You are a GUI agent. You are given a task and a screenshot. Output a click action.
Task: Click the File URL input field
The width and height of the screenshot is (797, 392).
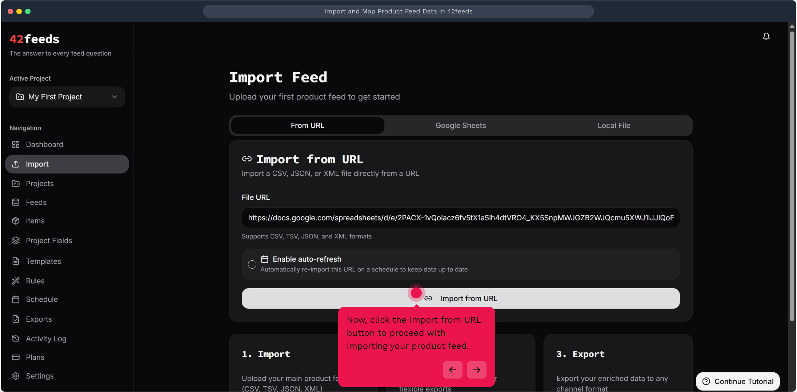(460, 218)
